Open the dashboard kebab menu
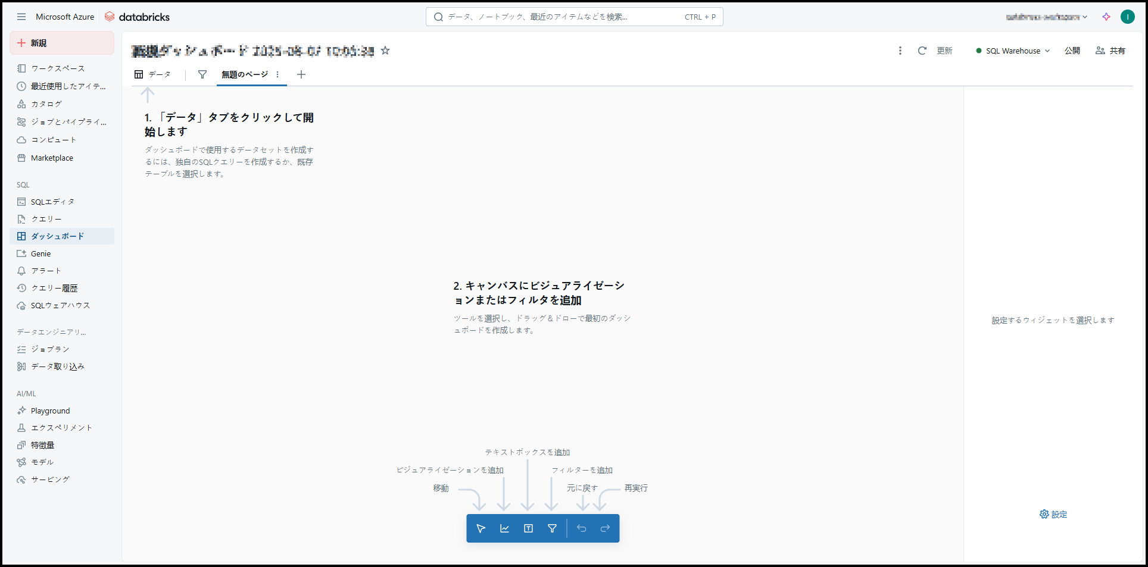The width and height of the screenshot is (1148, 567). pos(900,51)
